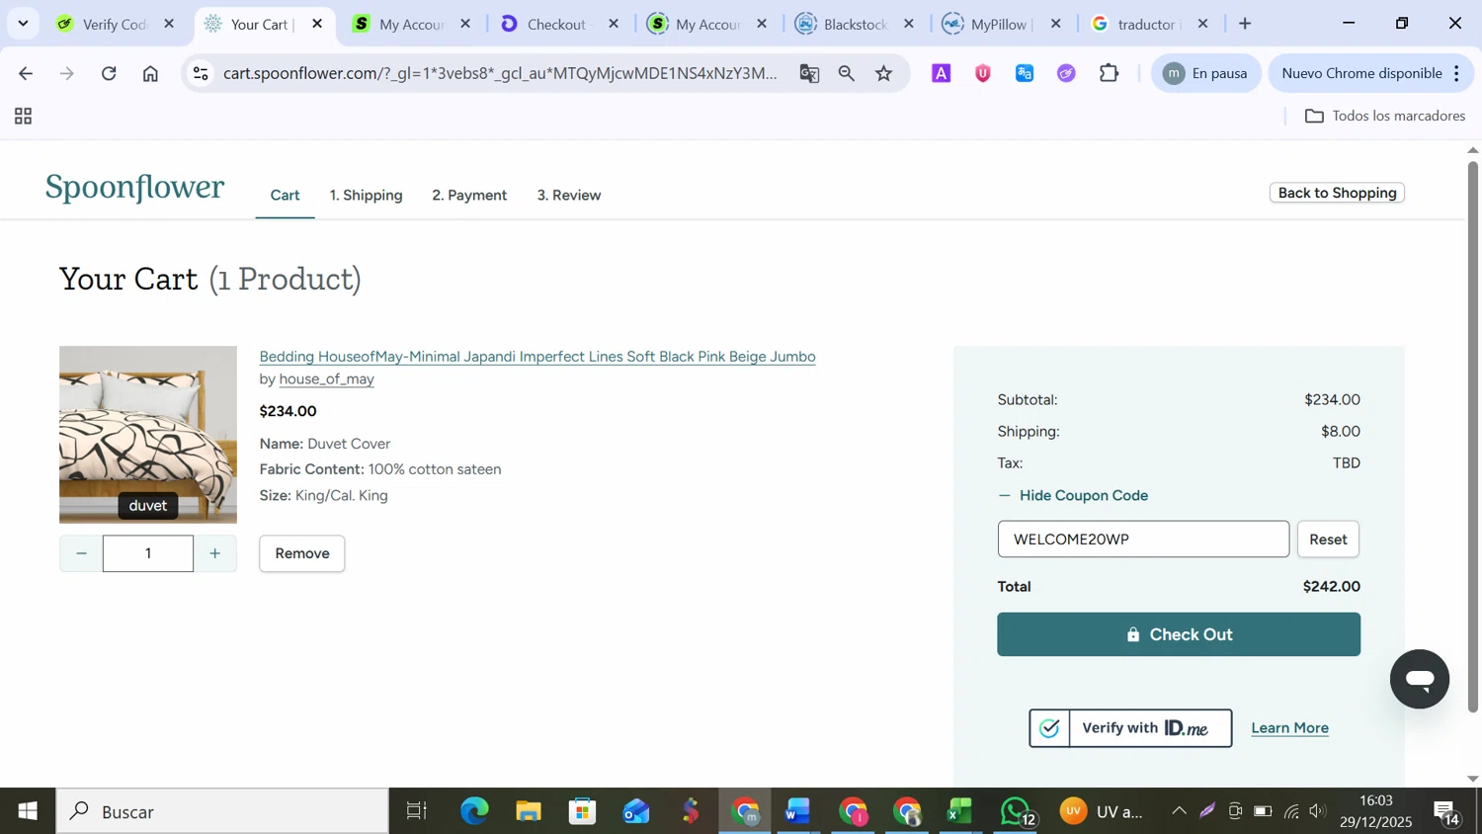Click the coupon code field WELCOME20WP
The image size is (1482, 834).
click(1143, 540)
